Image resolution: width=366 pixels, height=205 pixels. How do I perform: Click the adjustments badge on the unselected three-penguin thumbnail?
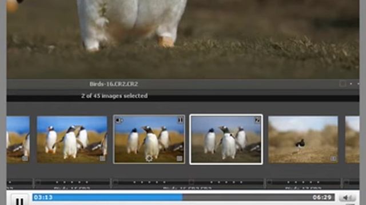[x=102, y=158]
